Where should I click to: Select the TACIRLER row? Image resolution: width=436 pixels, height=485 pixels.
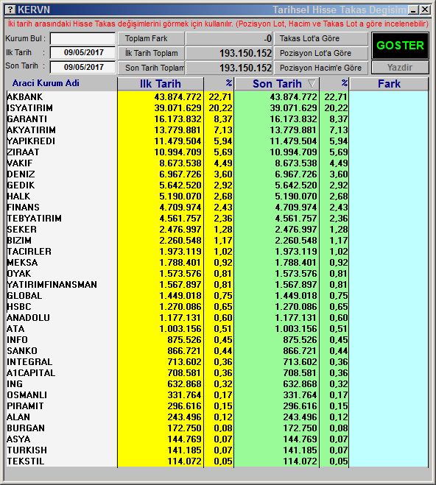click(x=217, y=252)
